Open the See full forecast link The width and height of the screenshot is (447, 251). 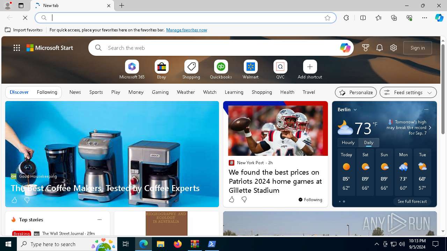click(412, 201)
